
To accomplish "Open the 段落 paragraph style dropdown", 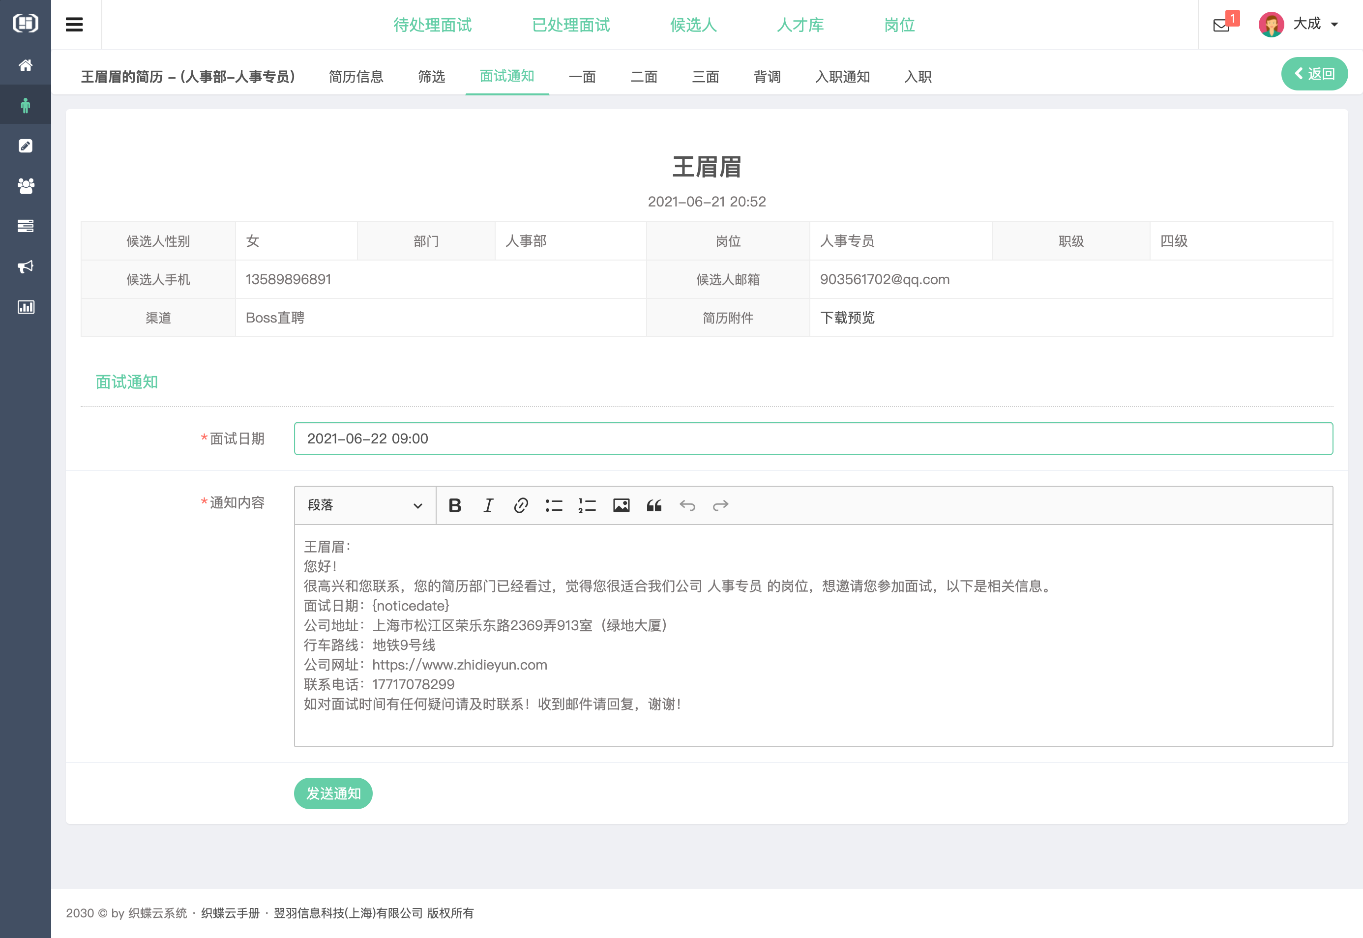I will tap(364, 505).
